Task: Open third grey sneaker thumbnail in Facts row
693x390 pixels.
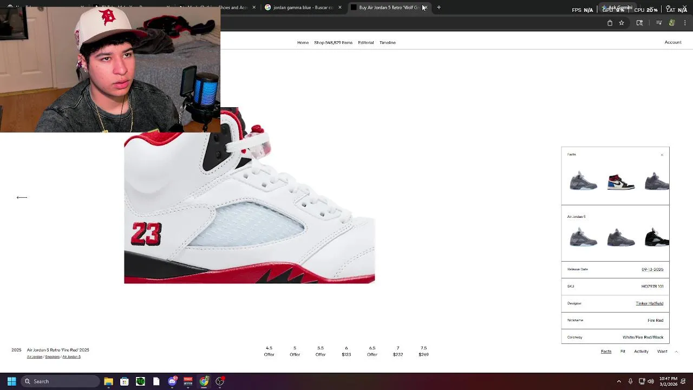Action: click(x=657, y=181)
